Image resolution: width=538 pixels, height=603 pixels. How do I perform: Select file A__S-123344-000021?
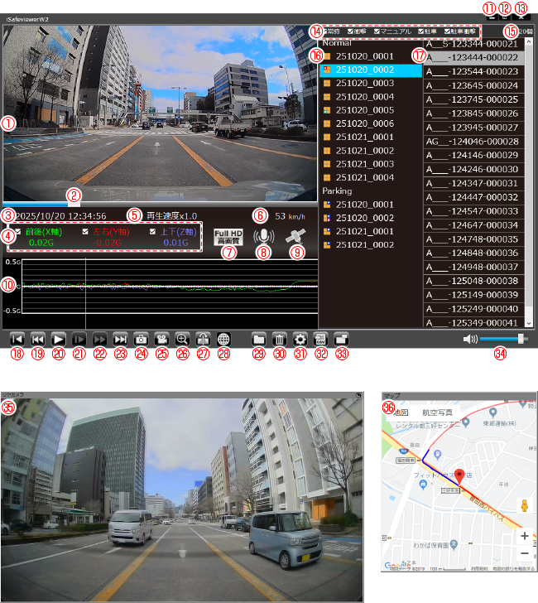point(473,44)
